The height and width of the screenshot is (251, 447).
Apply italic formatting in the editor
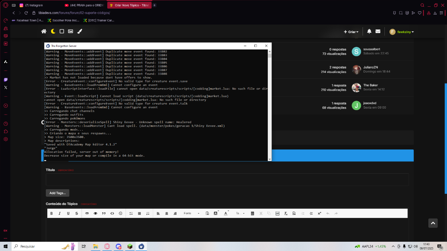pos(60,213)
